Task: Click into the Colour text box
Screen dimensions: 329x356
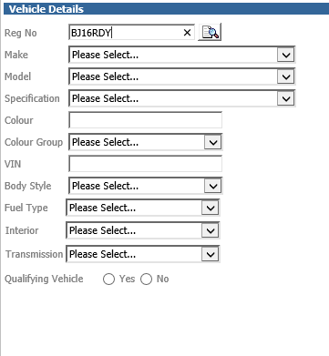Action: click(x=146, y=120)
